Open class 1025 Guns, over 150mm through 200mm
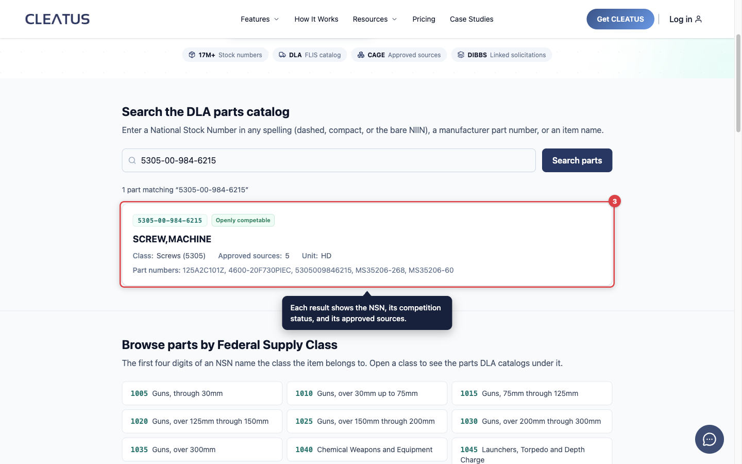Image resolution: width=742 pixels, height=464 pixels. [x=367, y=421]
